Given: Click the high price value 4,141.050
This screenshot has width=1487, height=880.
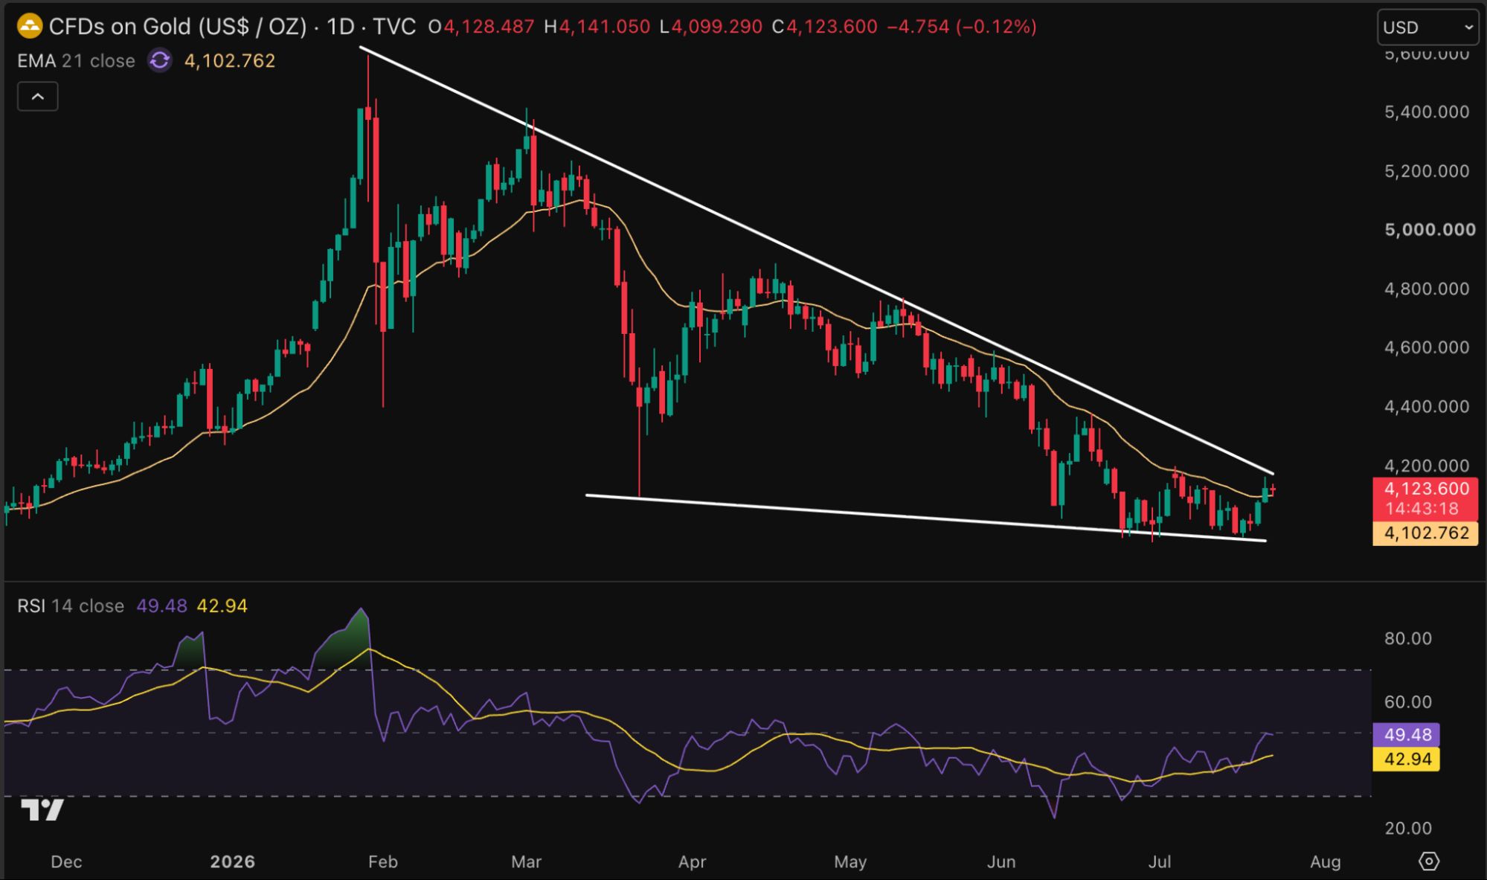Looking at the screenshot, I should click(605, 27).
